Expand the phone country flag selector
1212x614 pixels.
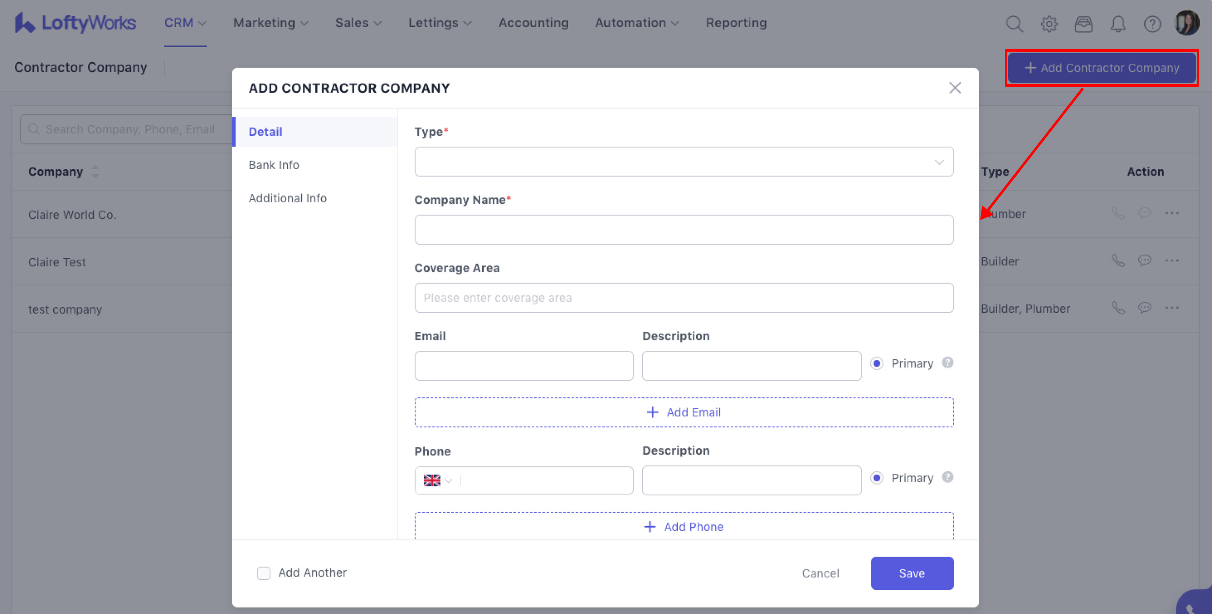[x=437, y=480]
